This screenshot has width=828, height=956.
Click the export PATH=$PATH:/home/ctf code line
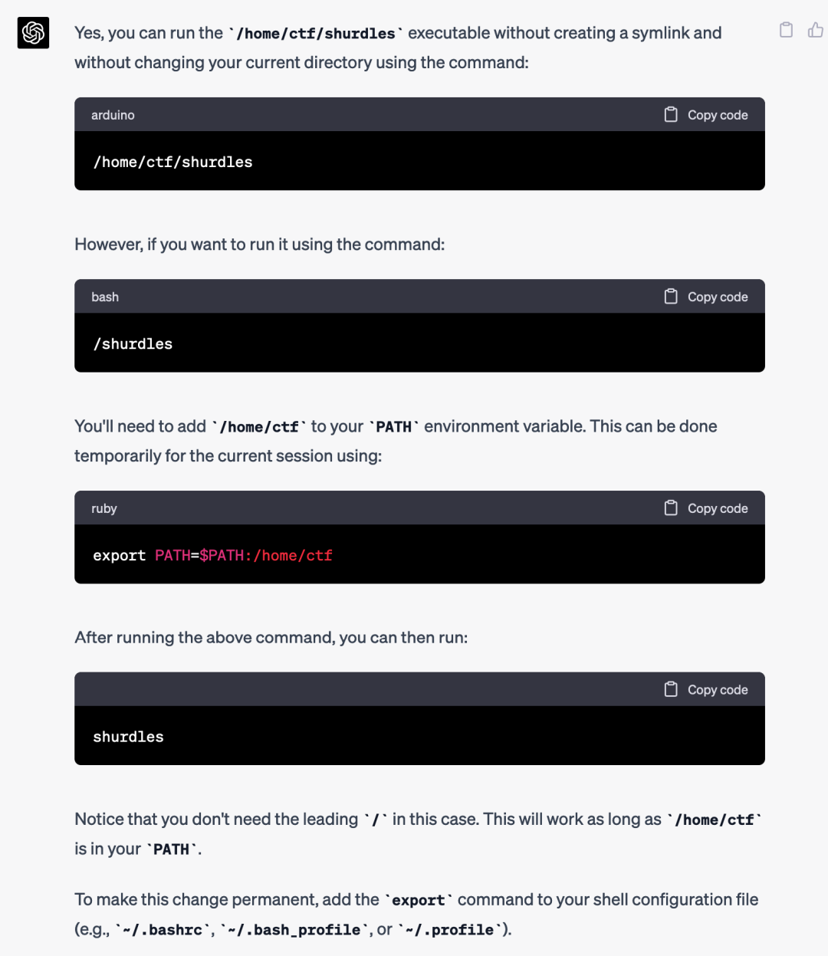pyautogui.click(x=212, y=555)
